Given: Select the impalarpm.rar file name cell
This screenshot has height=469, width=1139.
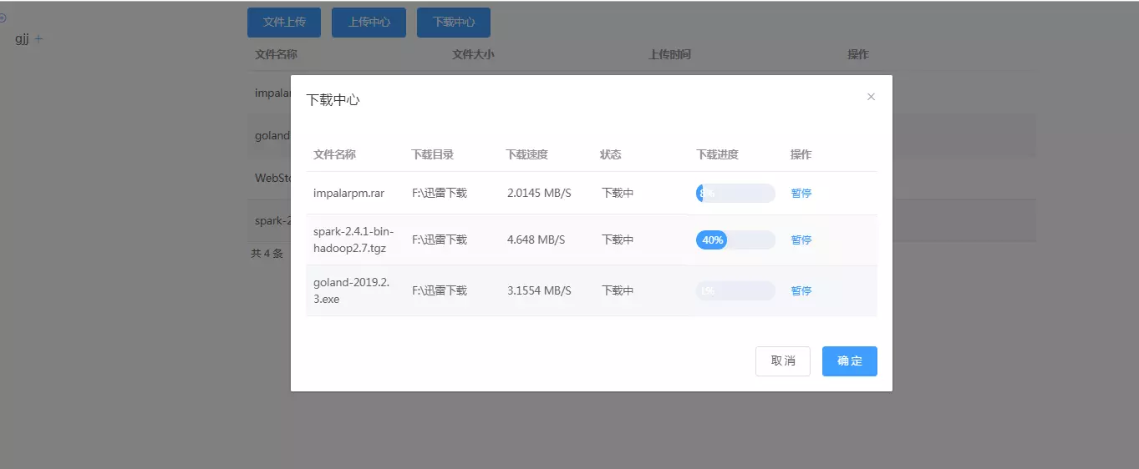Looking at the screenshot, I should click(348, 194).
